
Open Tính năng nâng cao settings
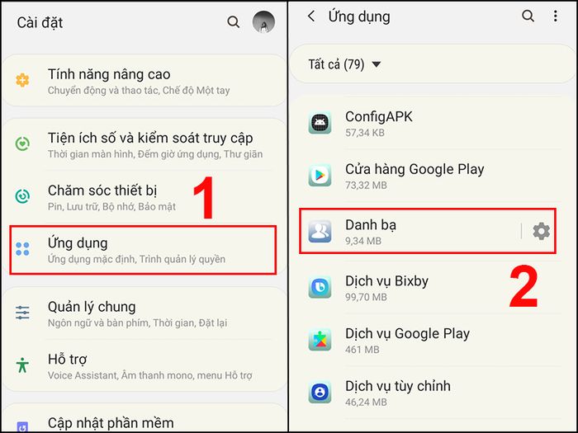click(x=144, y=81)
